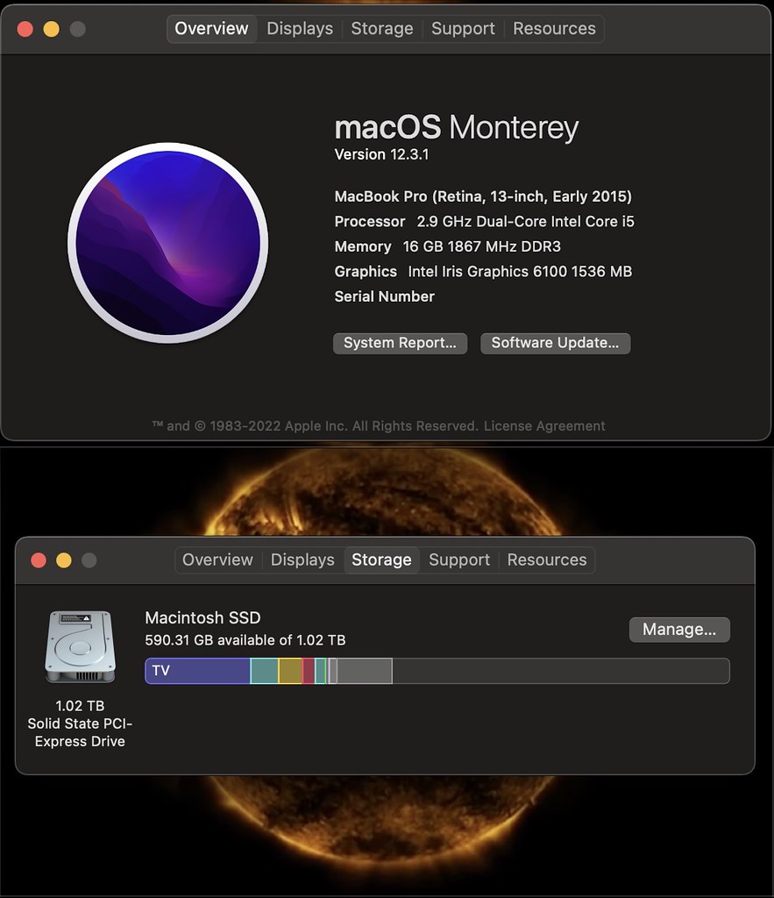The height and width of the screenshot is (898, 774).
Task: Minimize the Overview window with yellow button
Action: (x=52, y=29)
